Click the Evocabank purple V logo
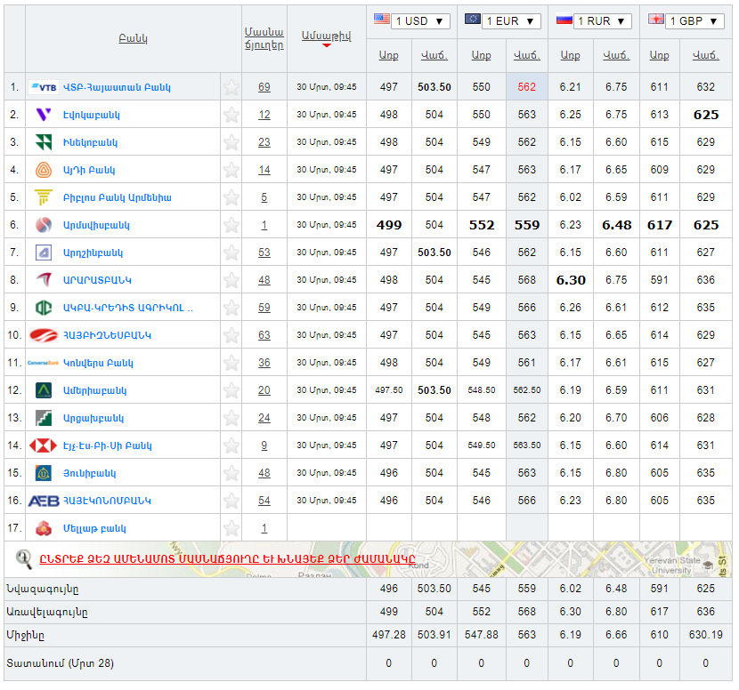Screen dimensions: 739x690 coord(43,115)
